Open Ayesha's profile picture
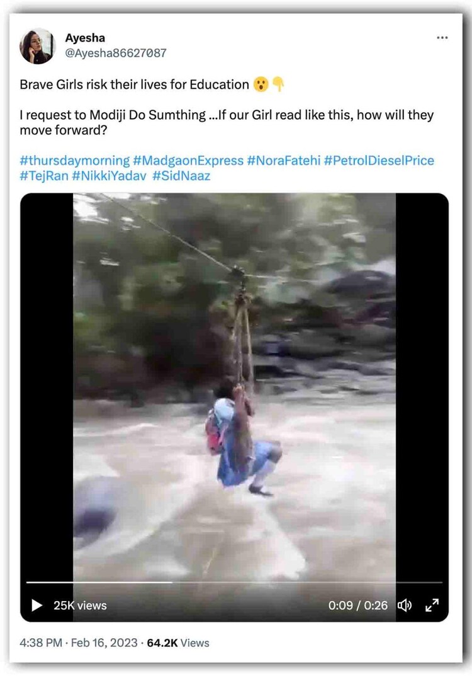472x676 pixels. [38, 46]
